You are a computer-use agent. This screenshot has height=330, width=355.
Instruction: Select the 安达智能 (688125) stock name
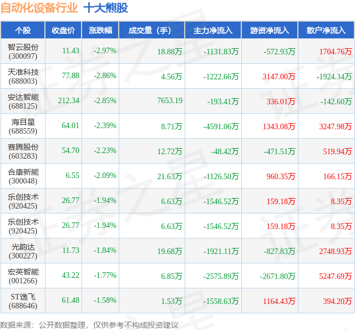pos(23,101)
